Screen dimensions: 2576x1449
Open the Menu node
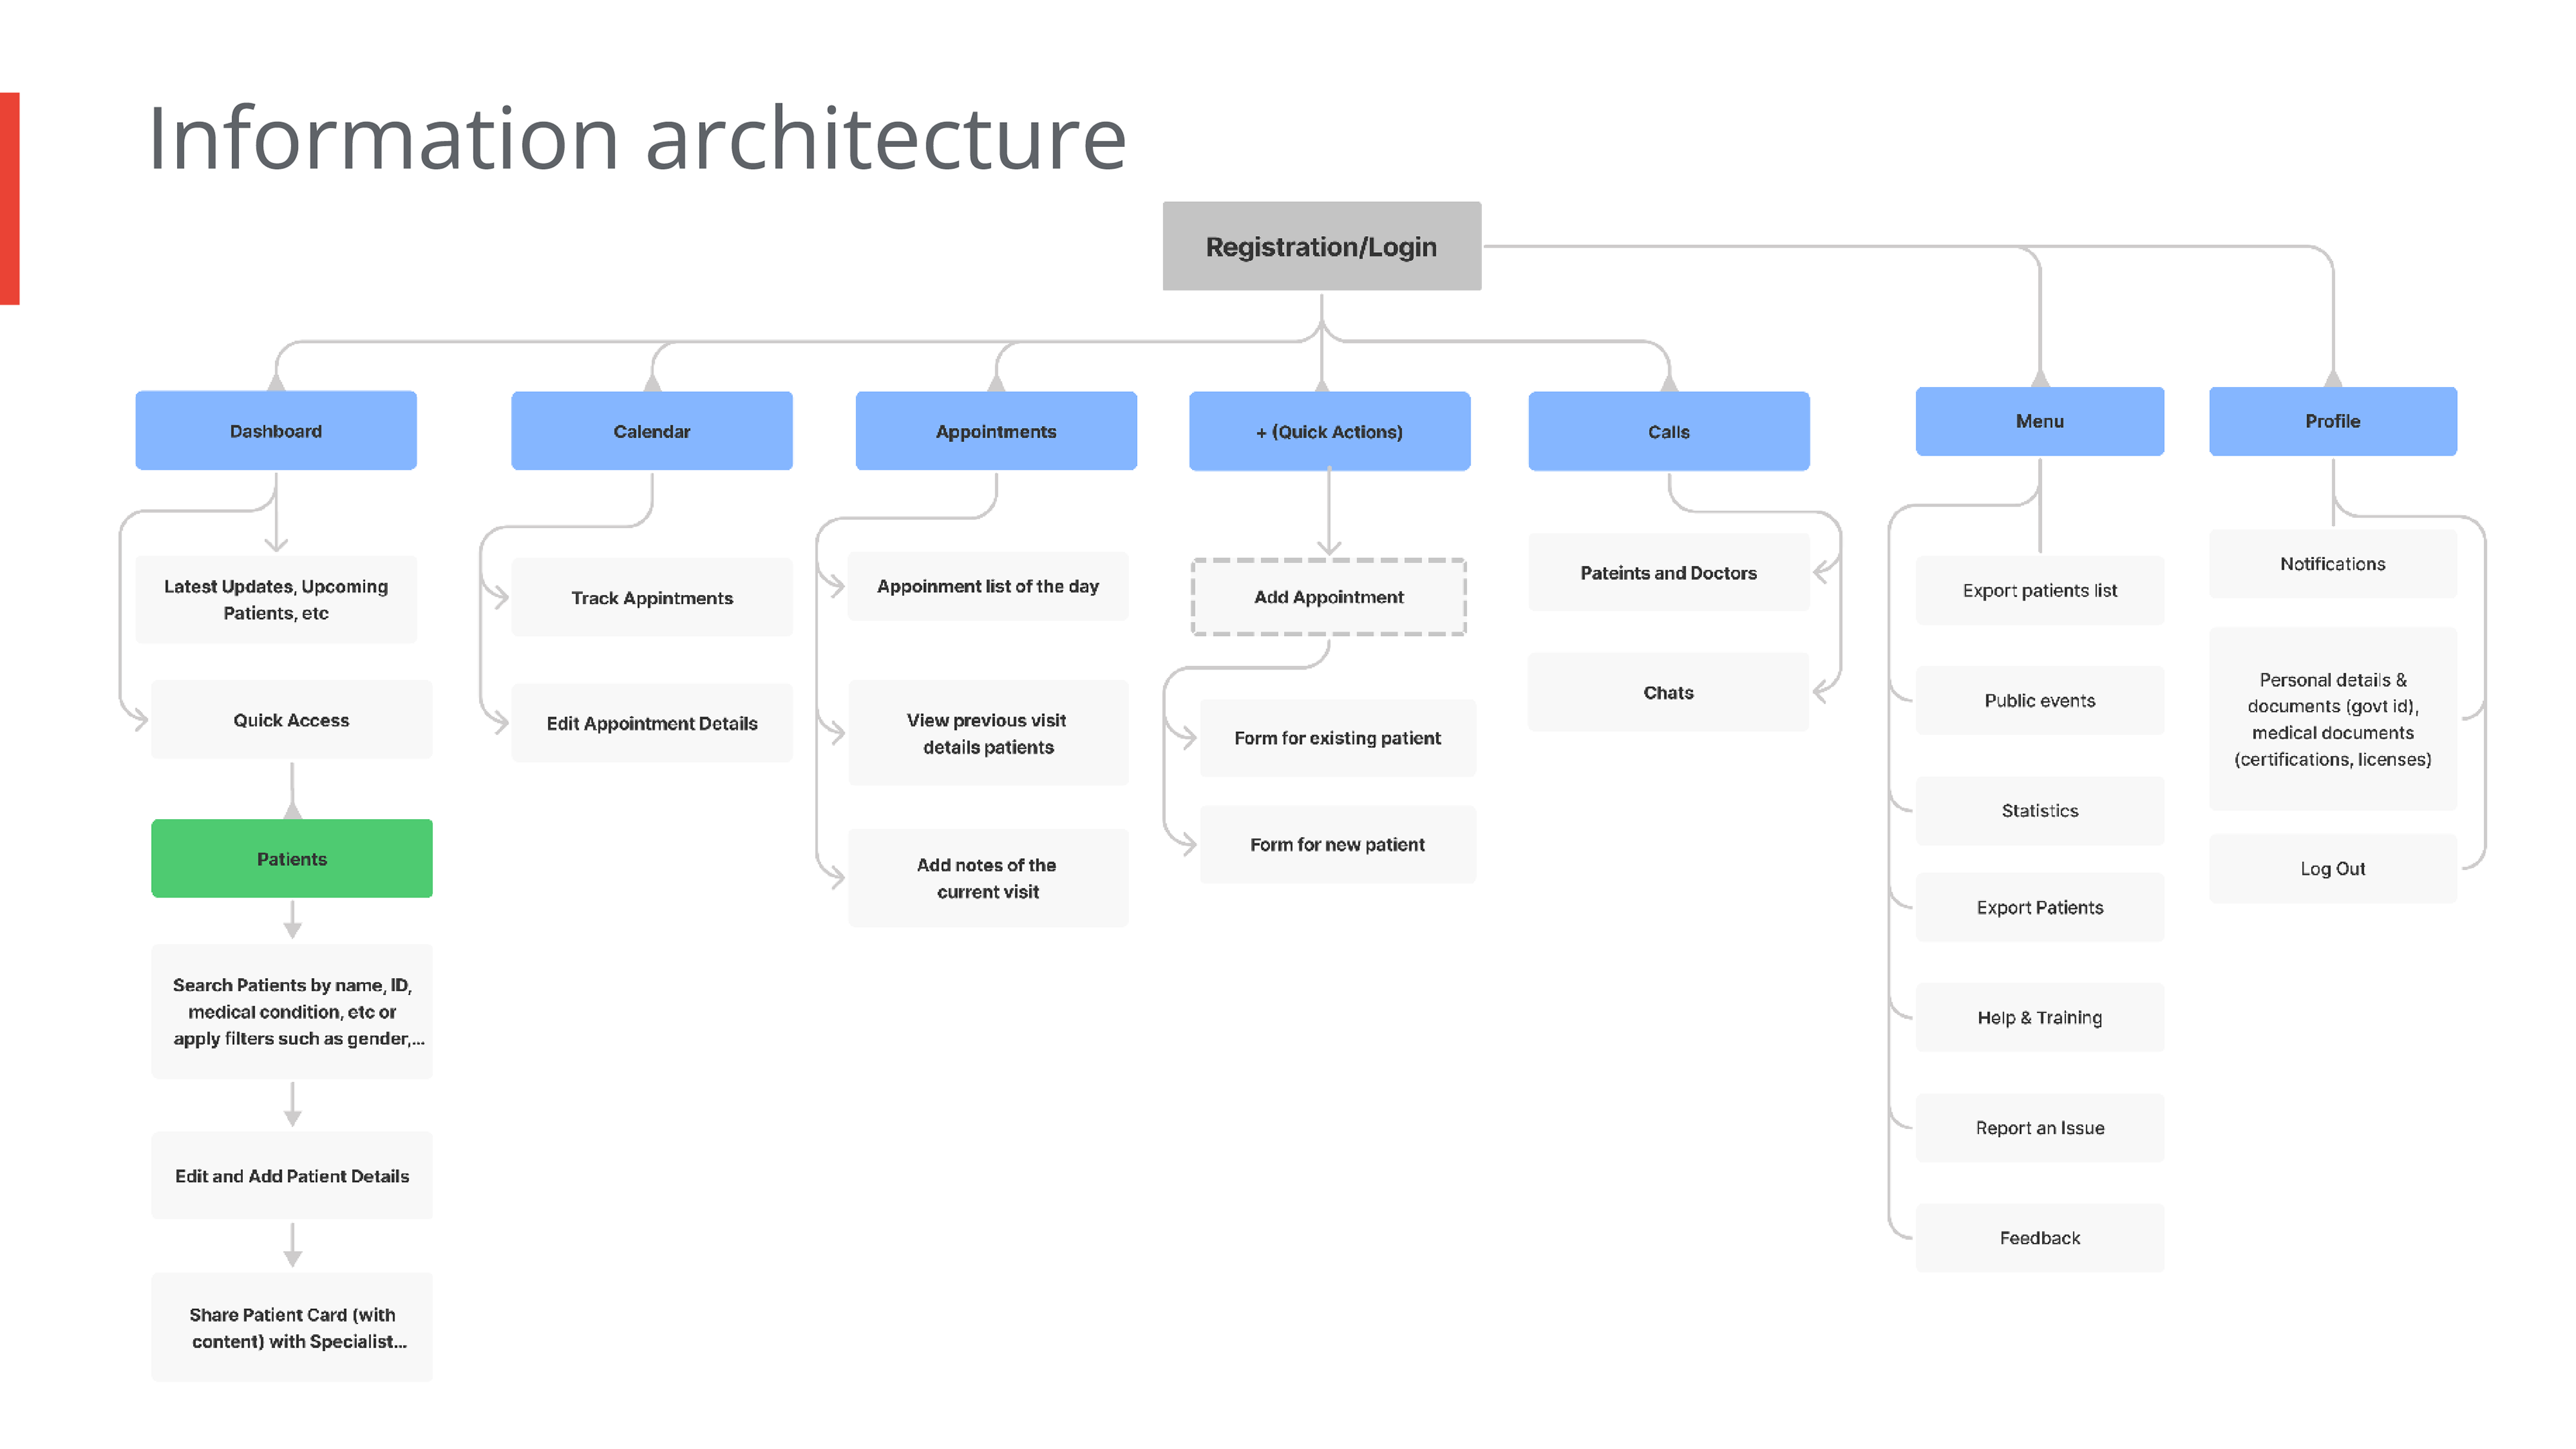click(2040, 421)
